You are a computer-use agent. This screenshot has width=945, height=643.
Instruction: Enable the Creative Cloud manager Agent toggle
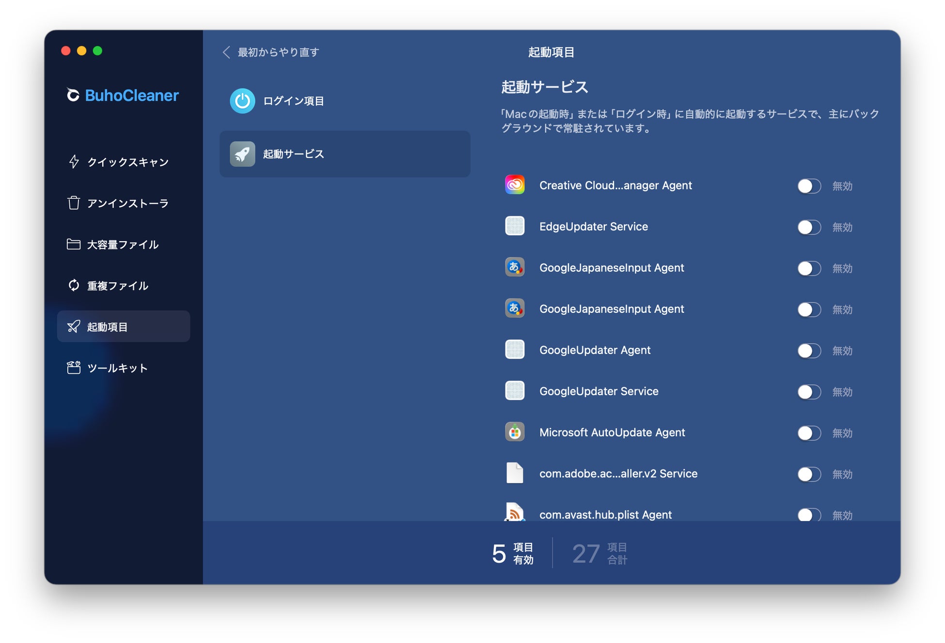(808, 186)
